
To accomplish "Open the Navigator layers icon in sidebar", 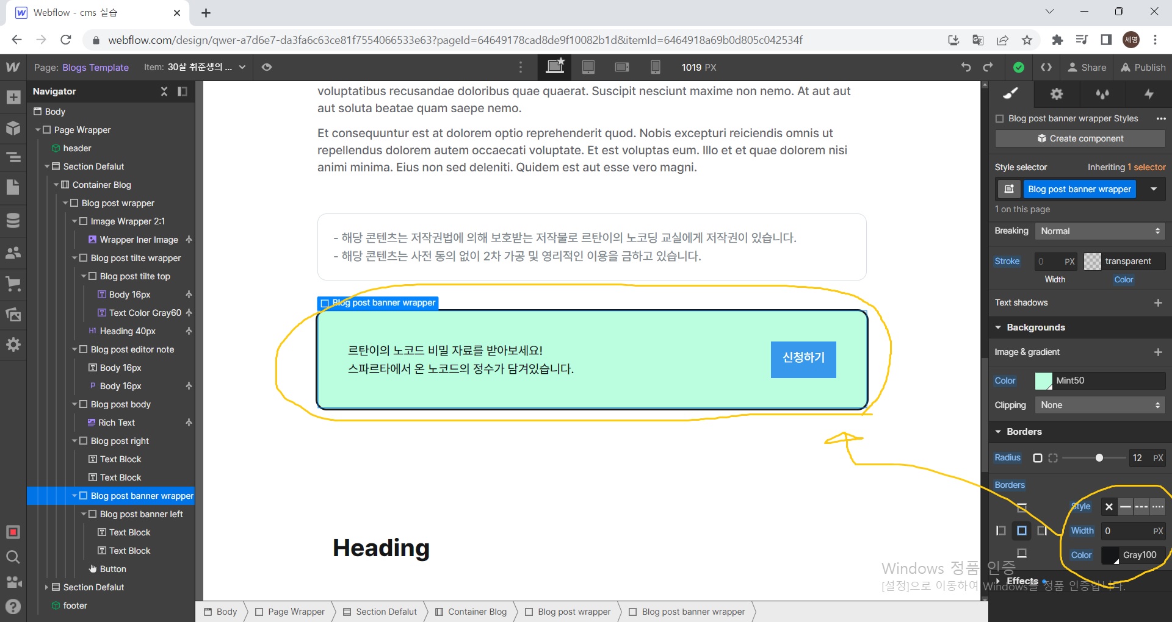I will (13, 157).
